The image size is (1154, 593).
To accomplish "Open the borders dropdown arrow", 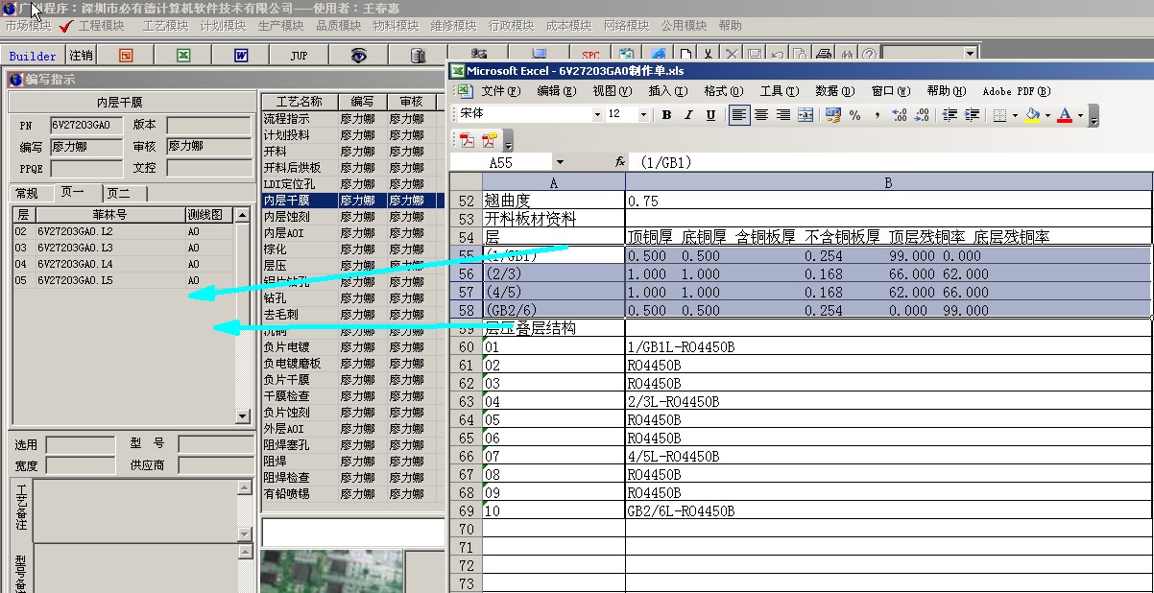I will [1015, 115].
